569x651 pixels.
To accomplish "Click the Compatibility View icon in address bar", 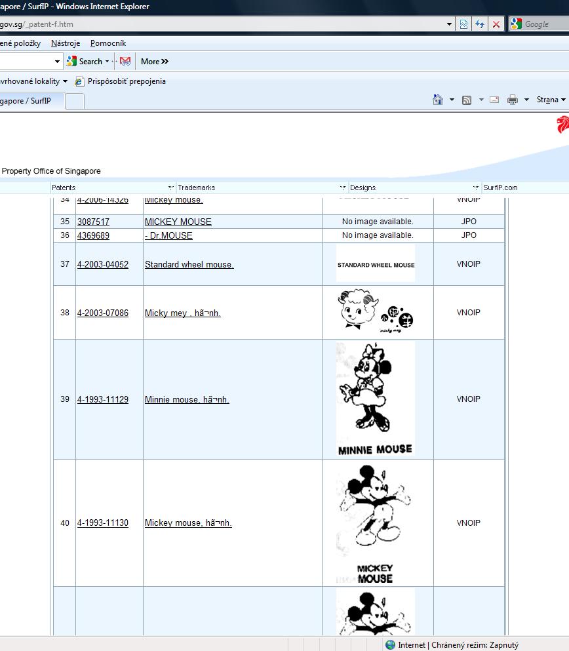I will 463,24.
